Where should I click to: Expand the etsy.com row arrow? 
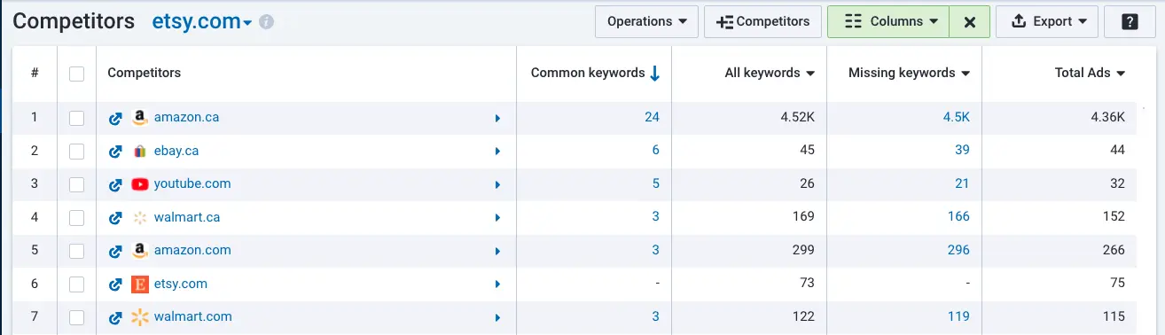498,284
